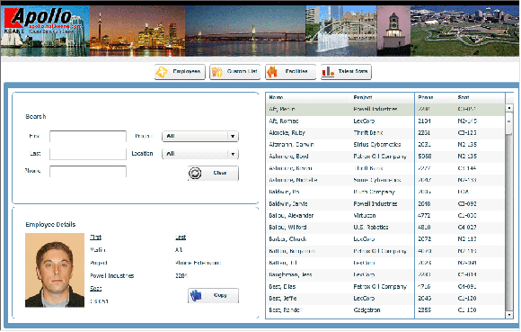
Task: Select the 'Baldwin, Janis' row
Action: [385, 204]
